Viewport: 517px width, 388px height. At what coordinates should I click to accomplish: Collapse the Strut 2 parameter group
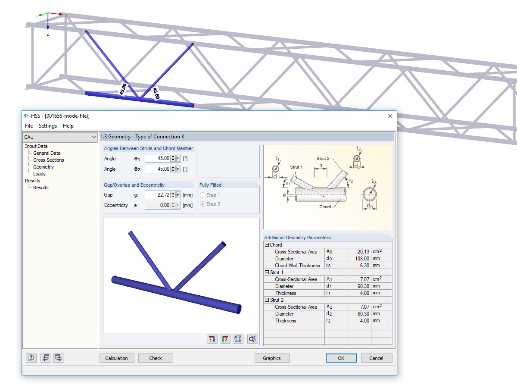coord(267,300)
